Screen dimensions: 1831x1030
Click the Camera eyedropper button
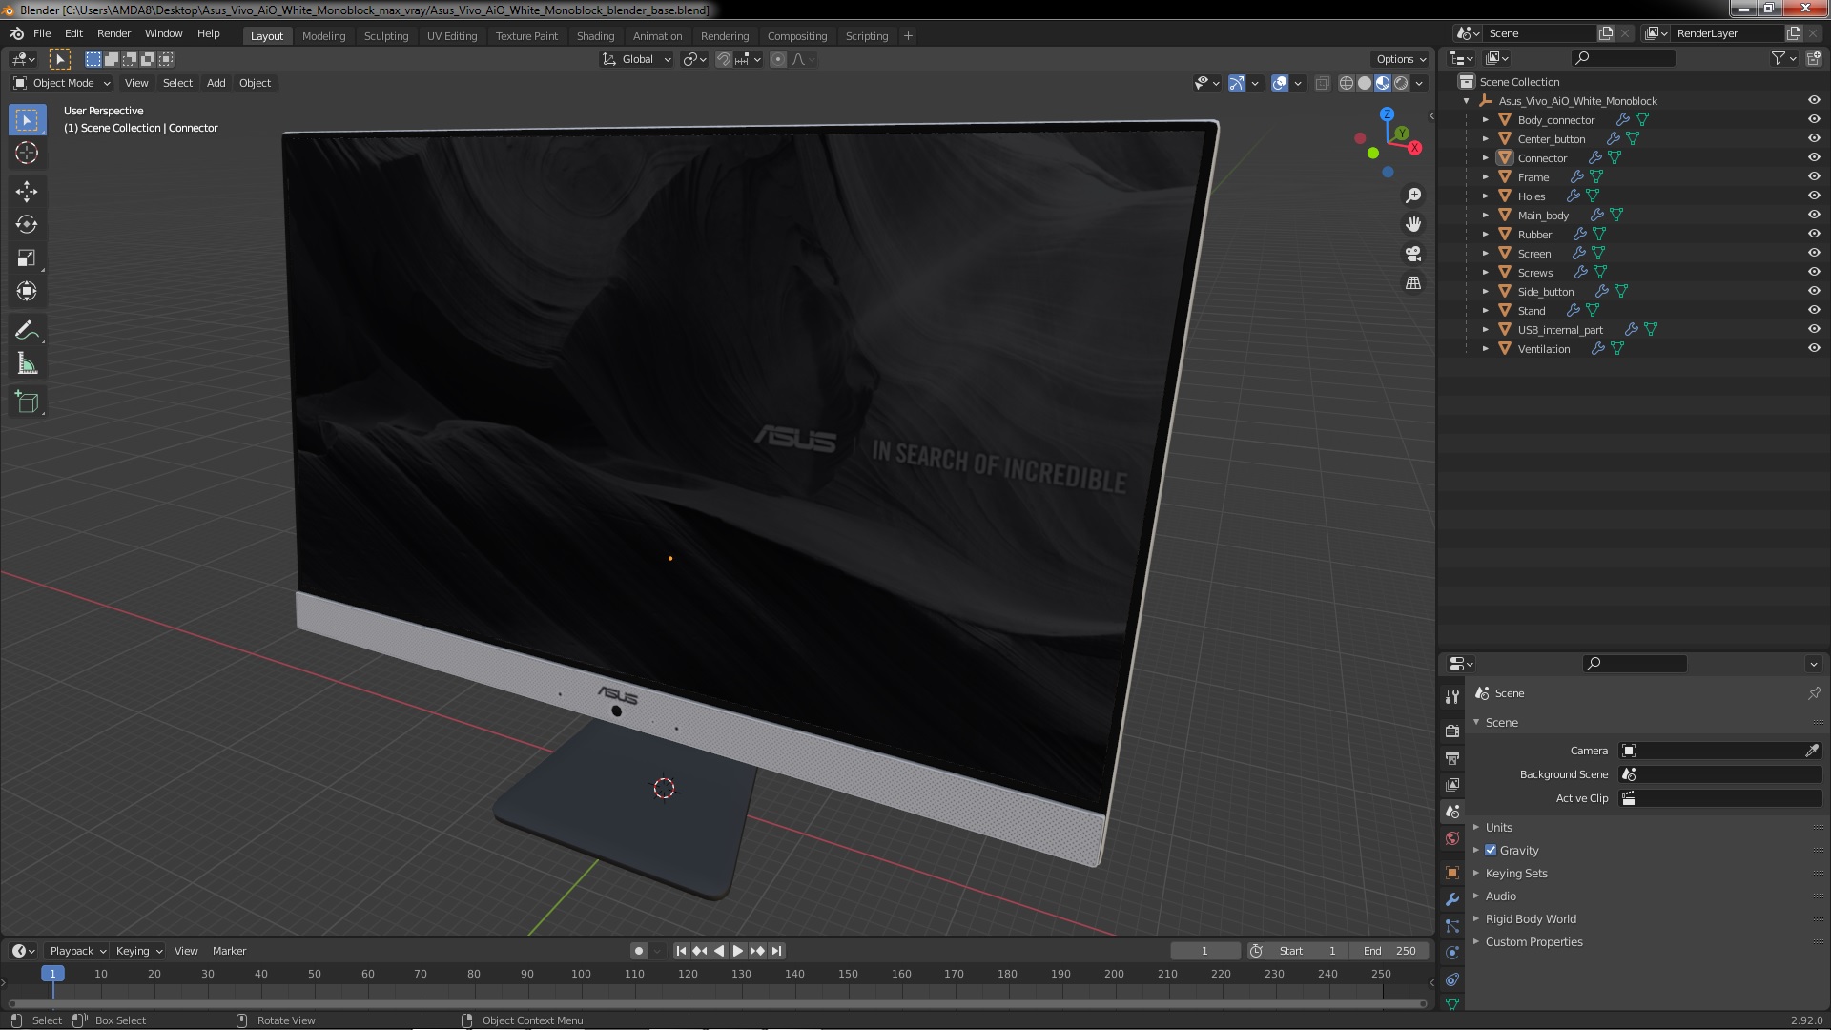pyautogui.click(x=1812, y=752)
